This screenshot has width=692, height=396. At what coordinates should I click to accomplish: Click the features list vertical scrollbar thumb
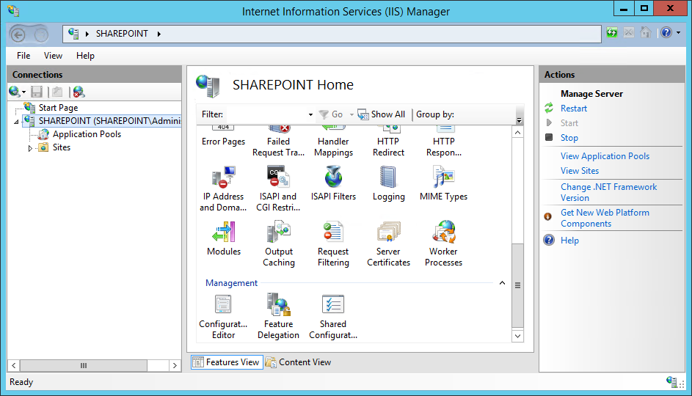(517, 285)
